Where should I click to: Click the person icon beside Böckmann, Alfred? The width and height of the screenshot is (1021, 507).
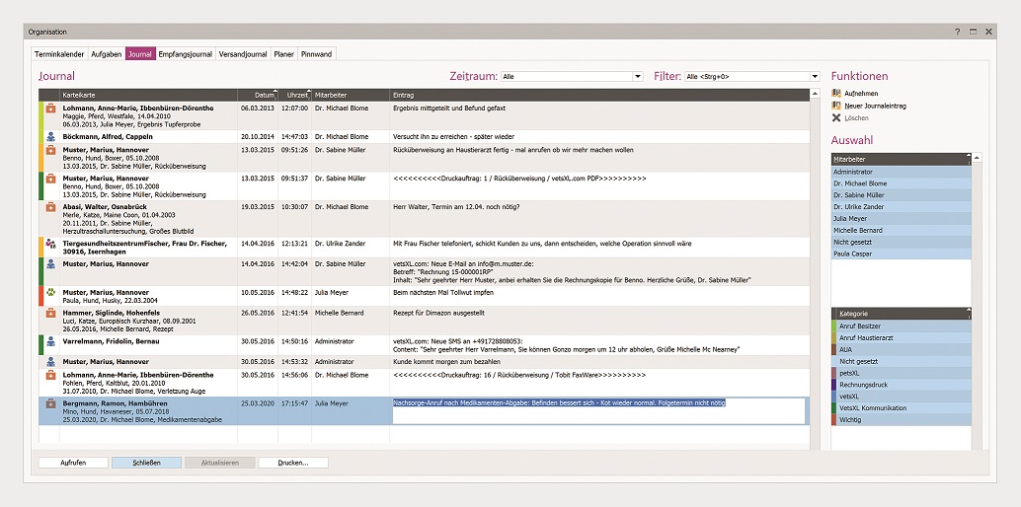[x=50, y=136]
